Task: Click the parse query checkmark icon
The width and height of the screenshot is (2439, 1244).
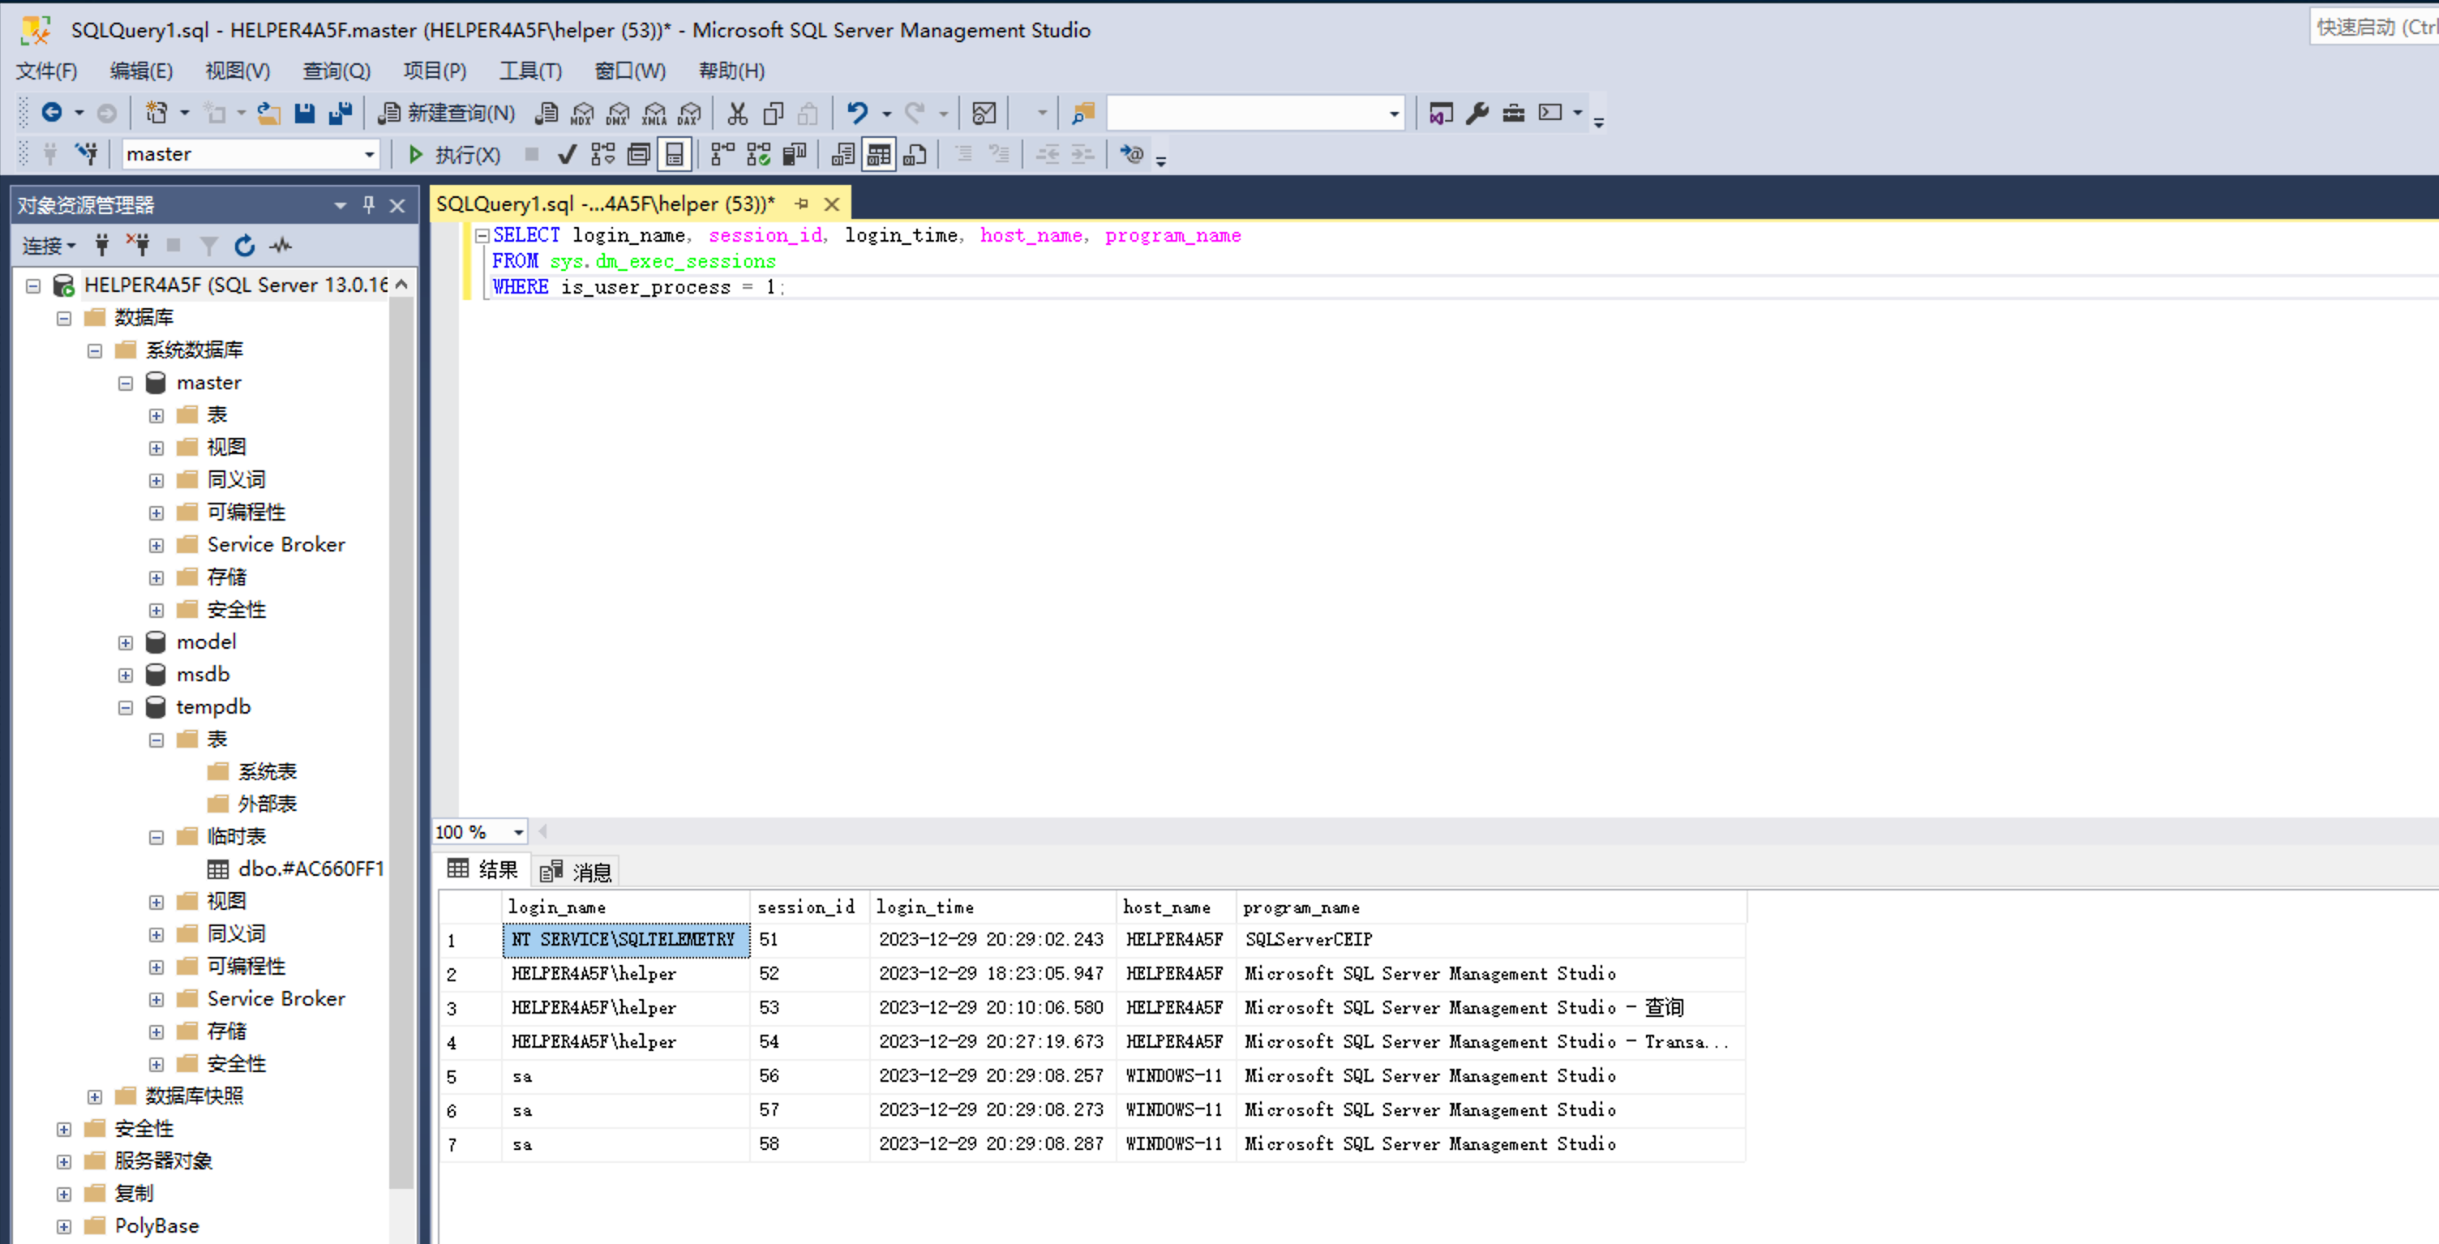Action: 566,154
